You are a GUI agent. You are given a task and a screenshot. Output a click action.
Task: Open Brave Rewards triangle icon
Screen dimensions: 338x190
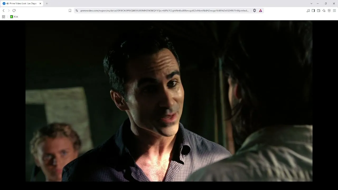click(260, 11)
